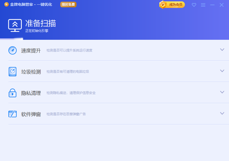Screen dimensions: 229x161
Task: Click the 隐私清理 lock icon
Action: point(13,93)
